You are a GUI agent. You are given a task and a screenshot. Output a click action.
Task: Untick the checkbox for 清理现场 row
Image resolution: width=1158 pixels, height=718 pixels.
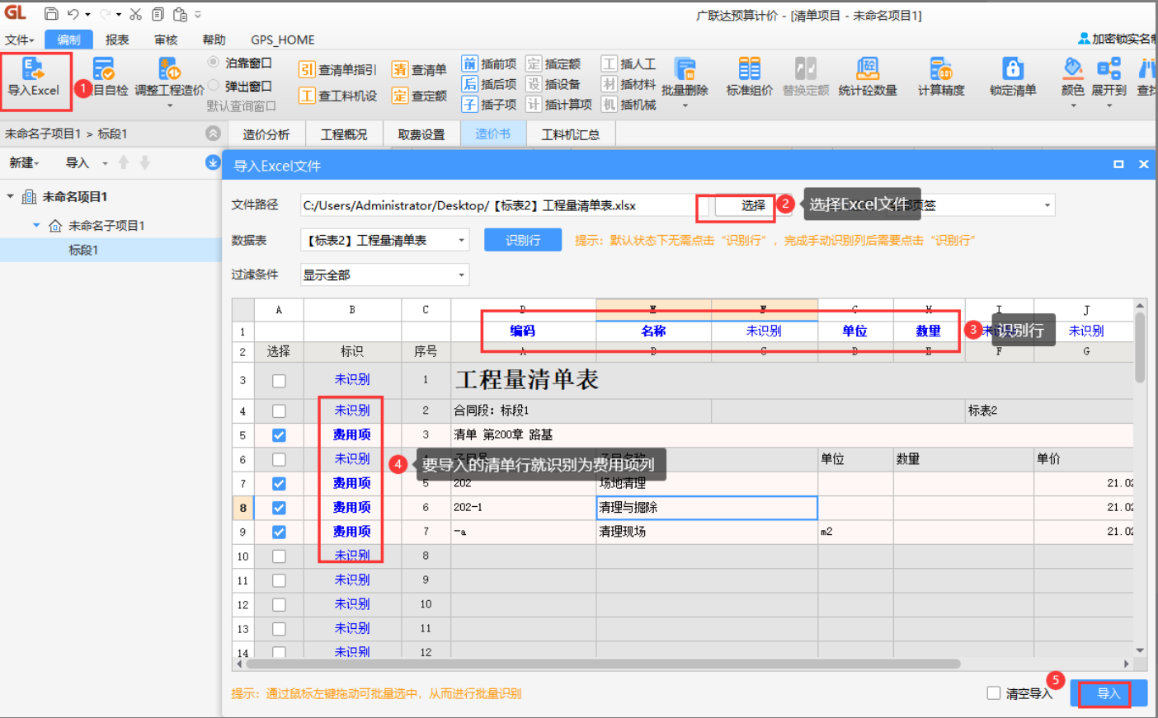279,533
